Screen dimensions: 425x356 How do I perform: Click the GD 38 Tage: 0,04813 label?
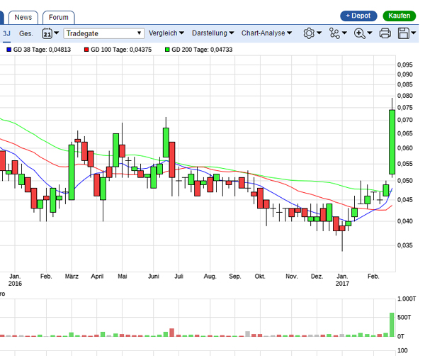42,50
